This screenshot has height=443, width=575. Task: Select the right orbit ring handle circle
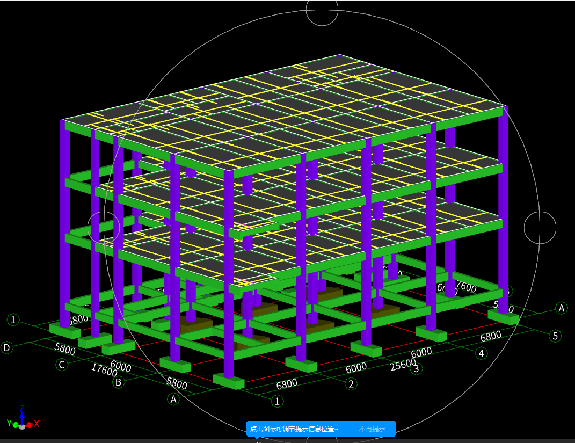540,227
